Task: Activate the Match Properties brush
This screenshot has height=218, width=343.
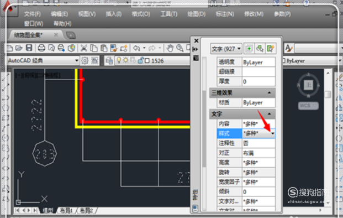Action: tap(114, 48)
